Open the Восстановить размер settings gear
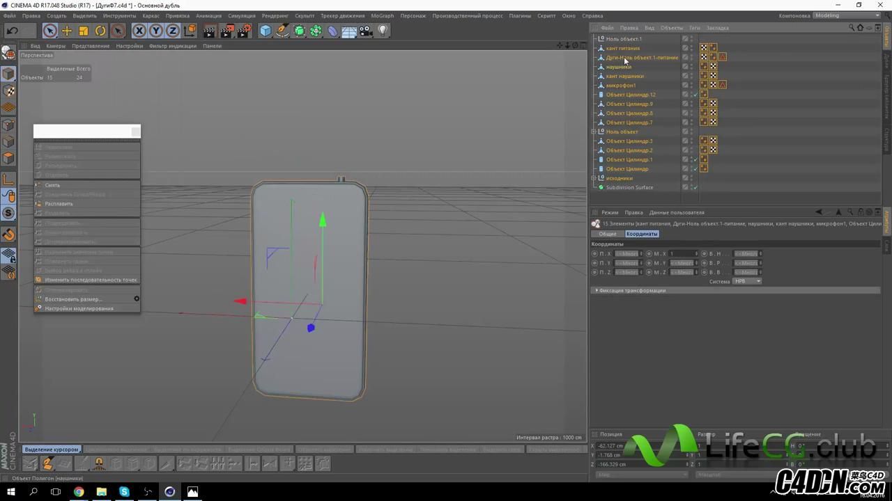 [x=137, y=299]
